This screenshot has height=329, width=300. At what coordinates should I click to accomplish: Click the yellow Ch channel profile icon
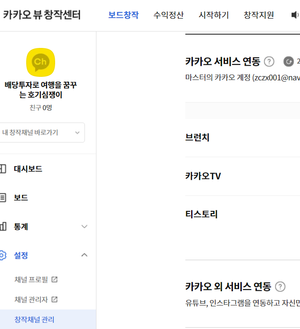(40, 62)
